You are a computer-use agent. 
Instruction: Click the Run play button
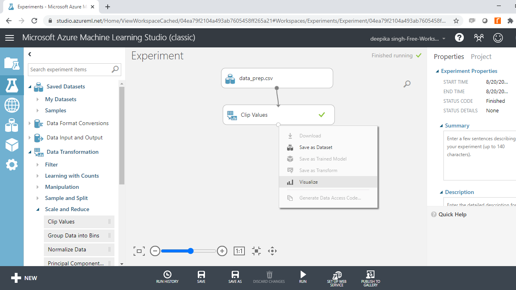pos(303,277)
